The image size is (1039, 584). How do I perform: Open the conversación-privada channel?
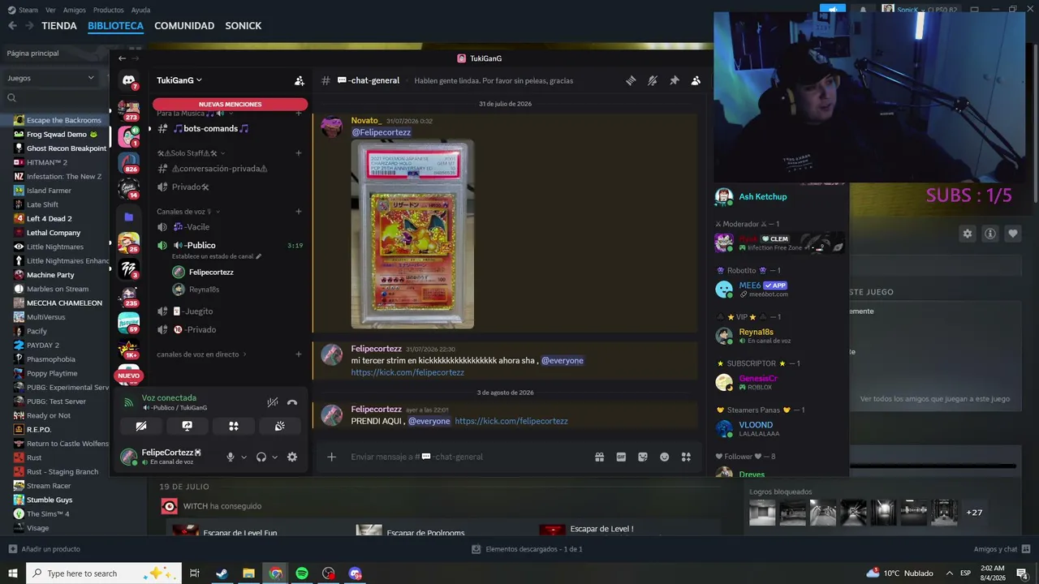tap(219, 169)
